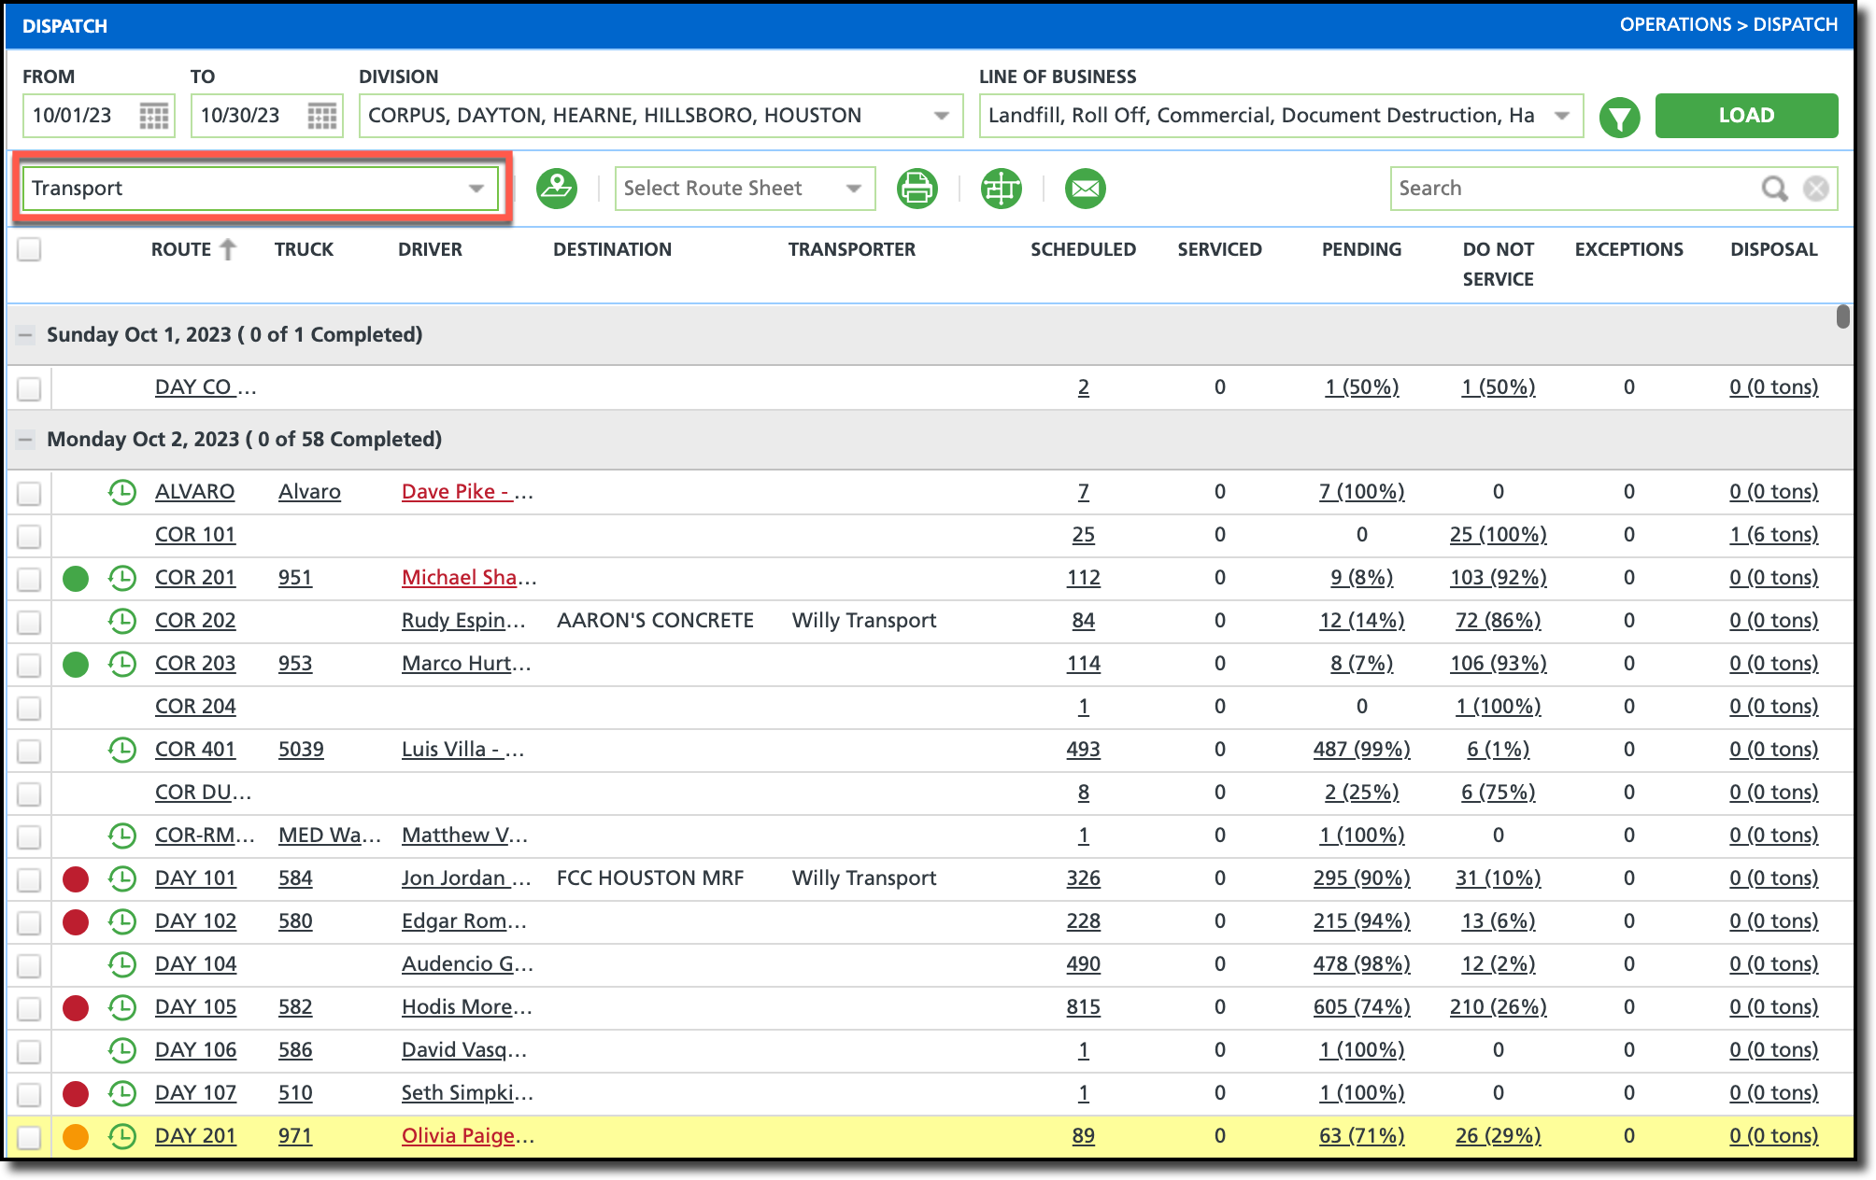Open the COR 201 route link
Image resolution: width=1876 pixels, height=1180 pixels.
[195, 578]
